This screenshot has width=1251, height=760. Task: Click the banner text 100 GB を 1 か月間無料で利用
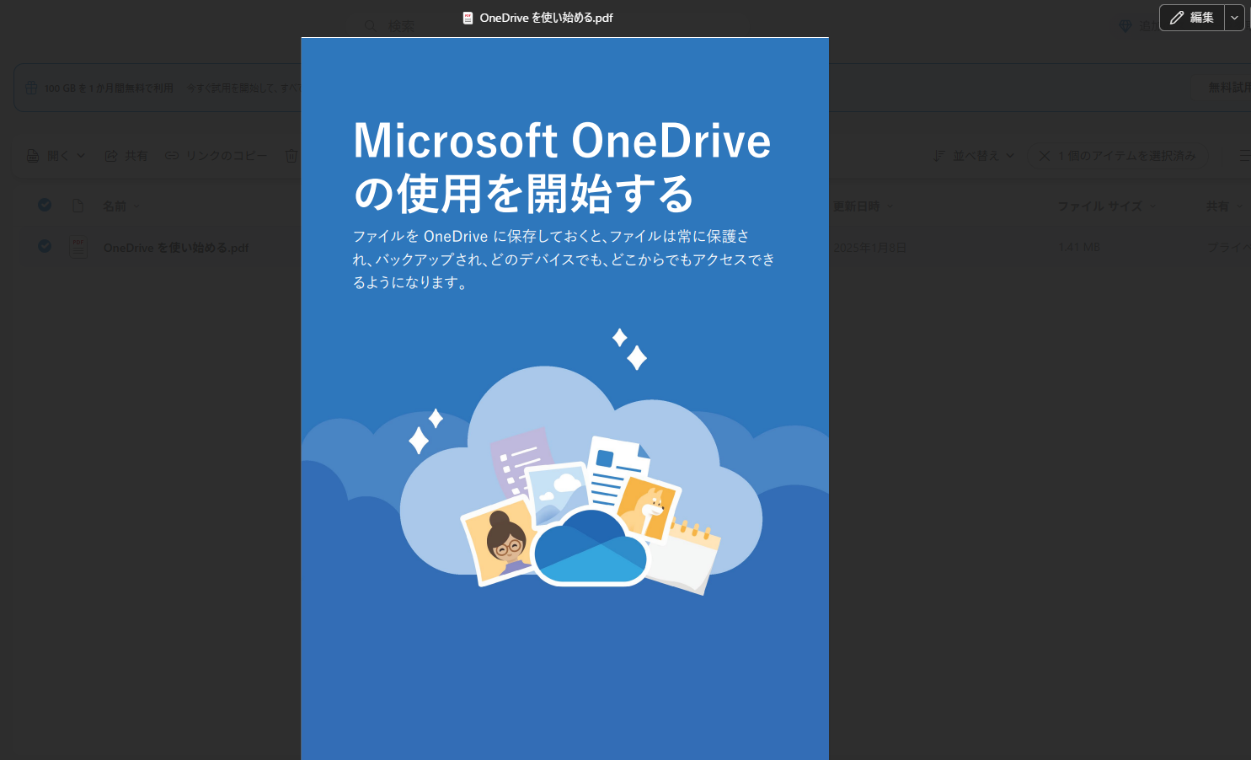coord(109,88)
